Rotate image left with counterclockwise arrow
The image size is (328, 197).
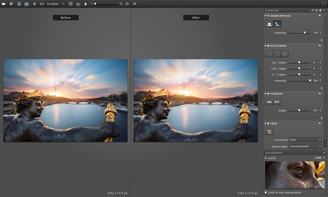point(128,4)
